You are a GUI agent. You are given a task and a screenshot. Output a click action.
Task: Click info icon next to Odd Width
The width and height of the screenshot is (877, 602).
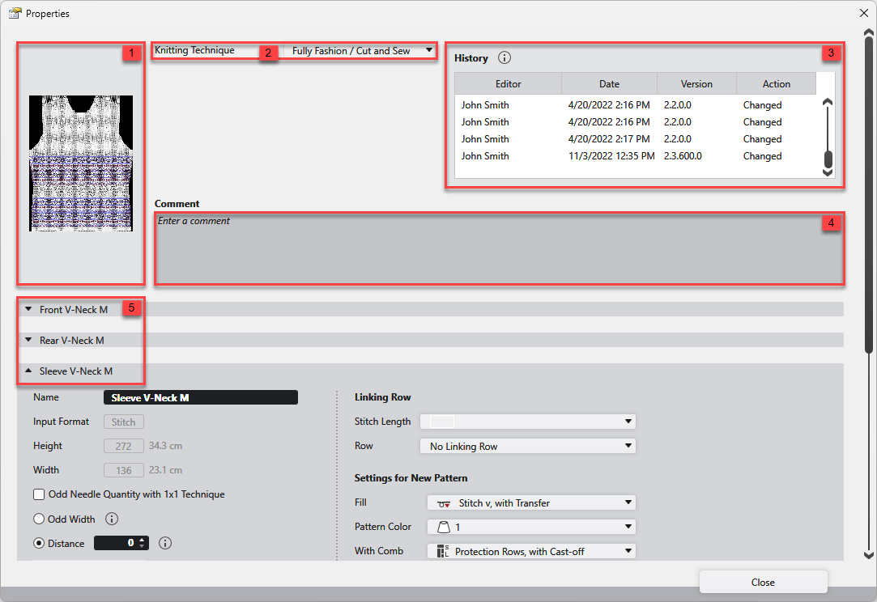click(113, 519)
